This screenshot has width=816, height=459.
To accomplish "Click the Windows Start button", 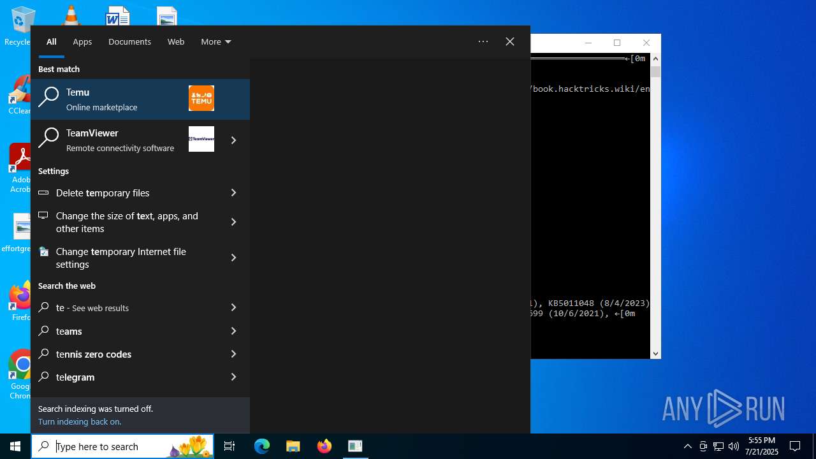I will (x=15, y=446).
